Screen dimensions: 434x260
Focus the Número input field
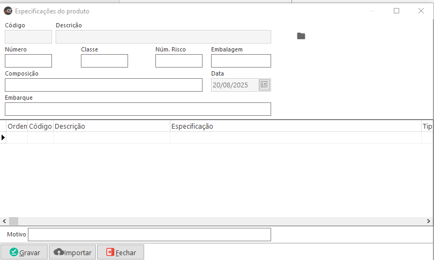[x=28, y=61]
